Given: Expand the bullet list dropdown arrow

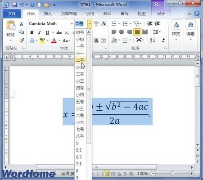Looking at the screenshot, I should tap(119, 24).
